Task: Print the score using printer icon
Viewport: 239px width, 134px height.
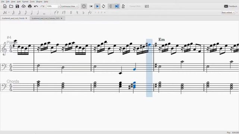Action: click(x=30, y=6)
